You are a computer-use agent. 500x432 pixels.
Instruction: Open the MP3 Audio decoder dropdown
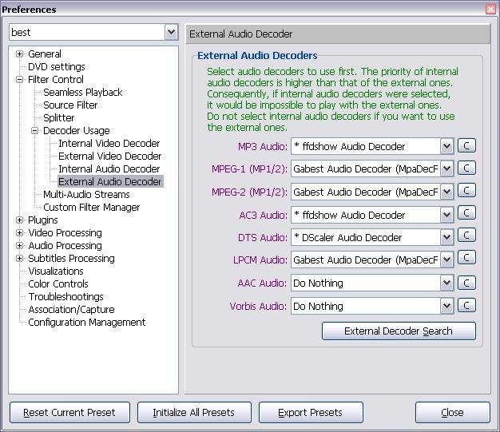point(447,146)
